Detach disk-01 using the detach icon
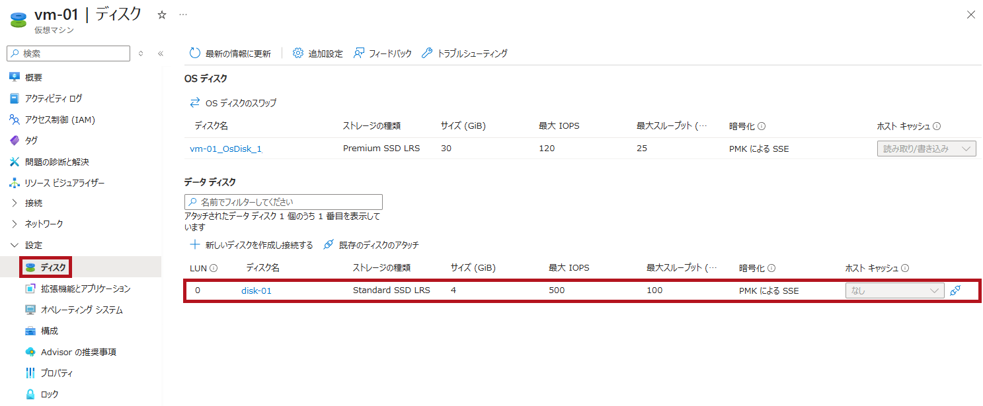983x406 pixels. click(x=955, y=290)
